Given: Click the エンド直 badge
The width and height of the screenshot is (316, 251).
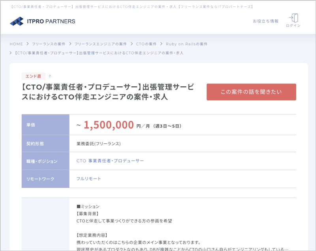Looking at the screenshot, I should (x=32, y=76).
